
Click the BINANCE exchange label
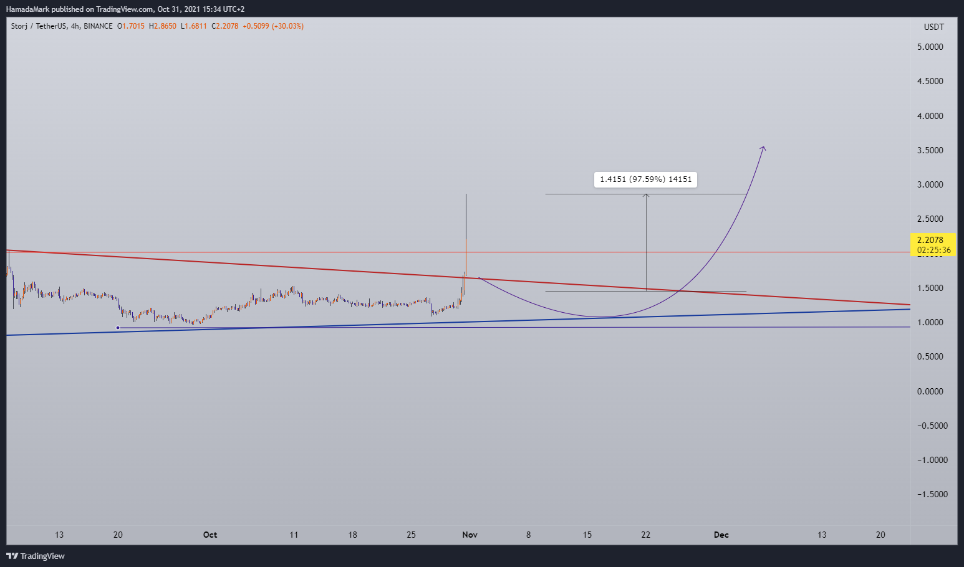[x=98, y=26]
